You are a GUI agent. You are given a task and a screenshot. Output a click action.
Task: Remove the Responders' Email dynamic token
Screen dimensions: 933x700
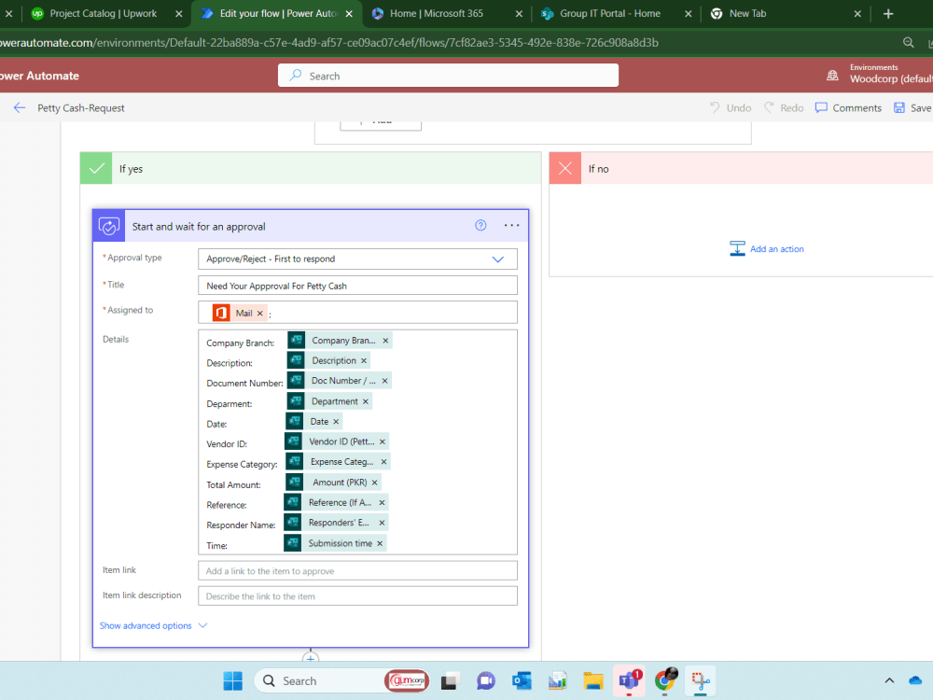point(382,523)
